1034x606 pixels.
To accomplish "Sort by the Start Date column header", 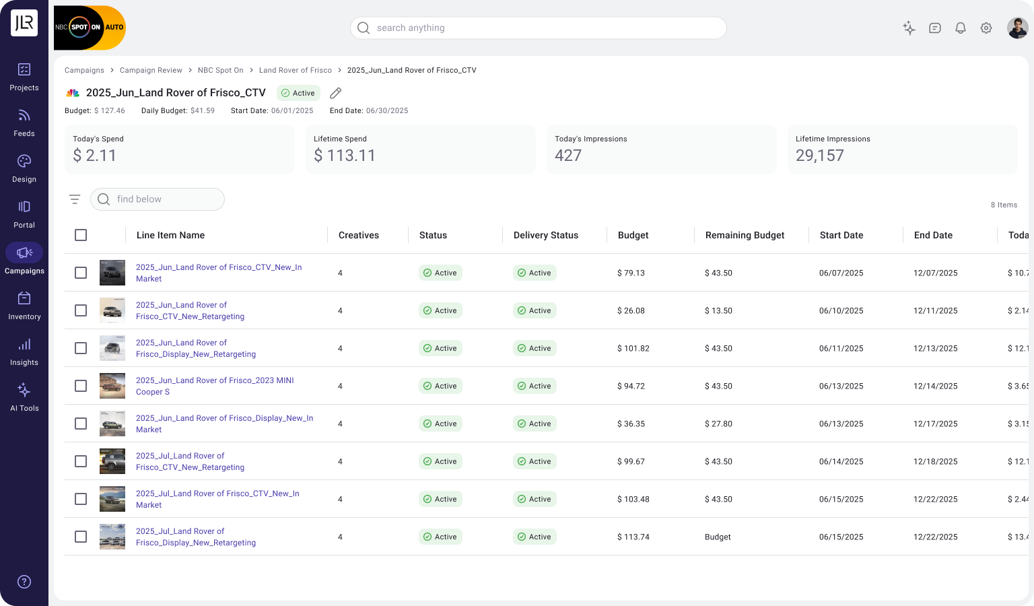I will (841, 235).
